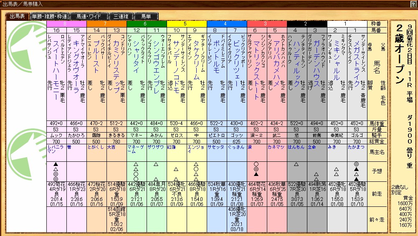Select jockey たかひろ
The image size is (418, 236).
[x=76, y=136]
